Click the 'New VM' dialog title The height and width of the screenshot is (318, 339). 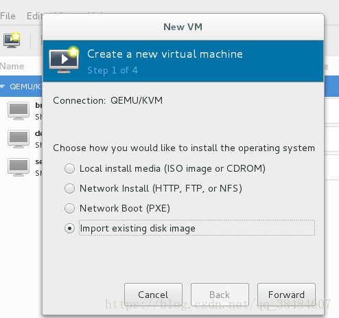pyautogui.click(x=183, y=27)
